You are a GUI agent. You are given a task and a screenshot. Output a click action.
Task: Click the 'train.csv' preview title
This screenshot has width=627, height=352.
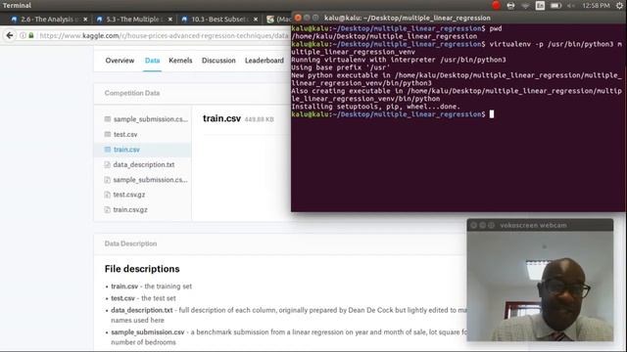[x=222, y=118]
